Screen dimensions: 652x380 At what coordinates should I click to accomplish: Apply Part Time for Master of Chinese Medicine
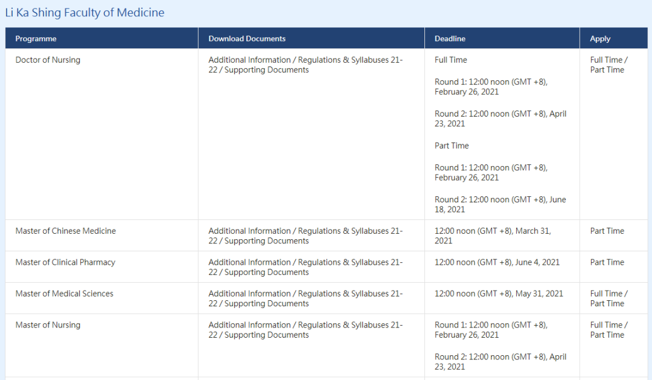(607, 231)
